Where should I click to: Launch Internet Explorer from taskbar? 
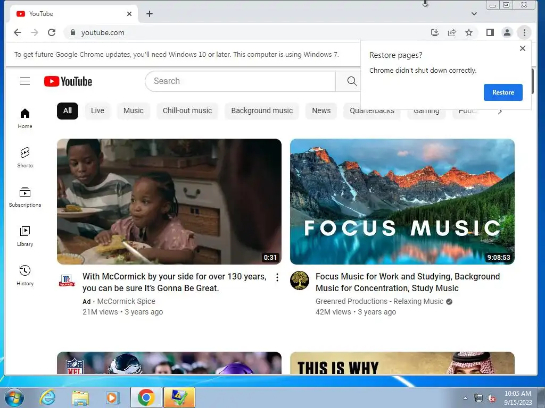pos(47,397)
